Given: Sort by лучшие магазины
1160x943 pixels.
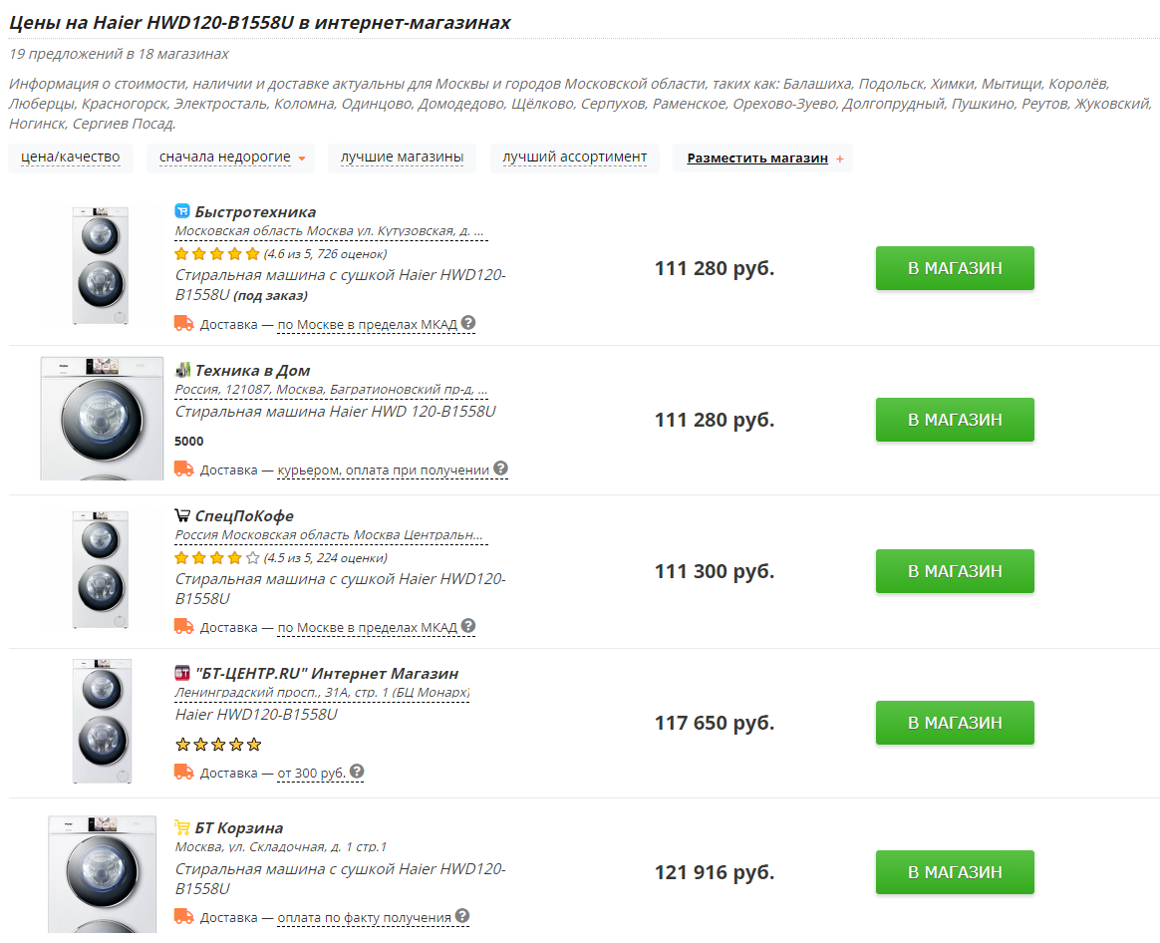Looking at the screenshot, I should coord(402,157).
